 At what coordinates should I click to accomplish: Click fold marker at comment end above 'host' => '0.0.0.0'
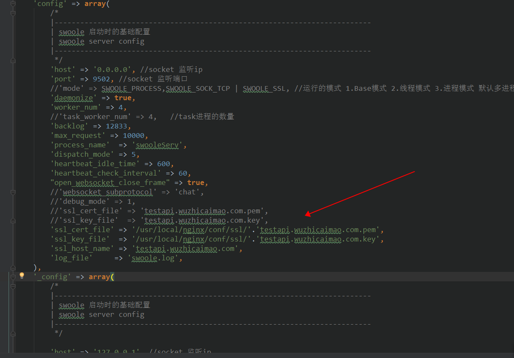click(13, 60)
